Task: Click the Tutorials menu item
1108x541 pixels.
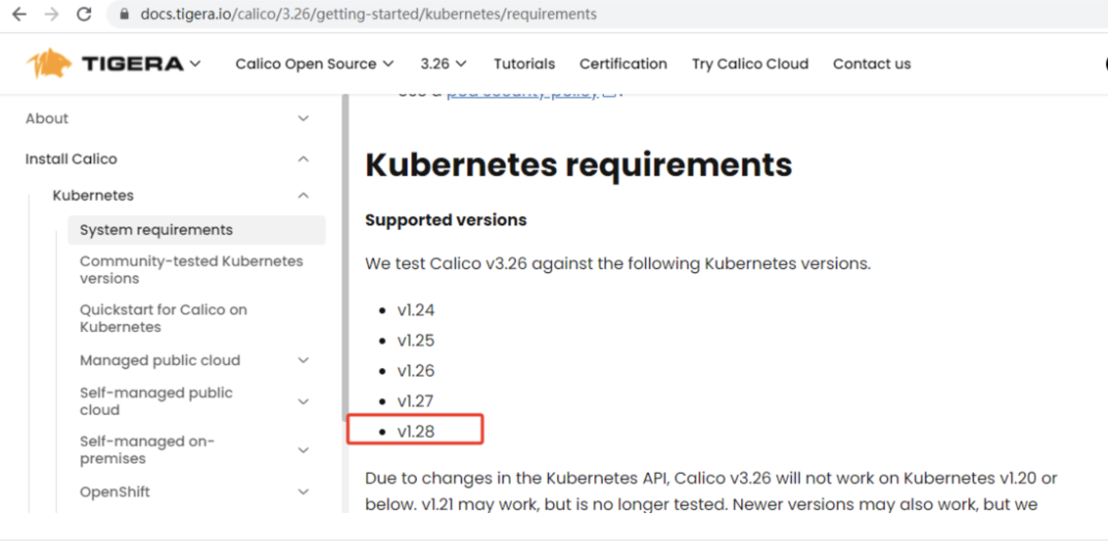Action: [523, 64]
